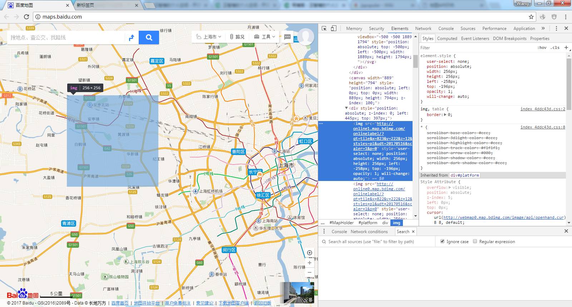Toggle the :hov element state panel

click(x=542, y=47)
